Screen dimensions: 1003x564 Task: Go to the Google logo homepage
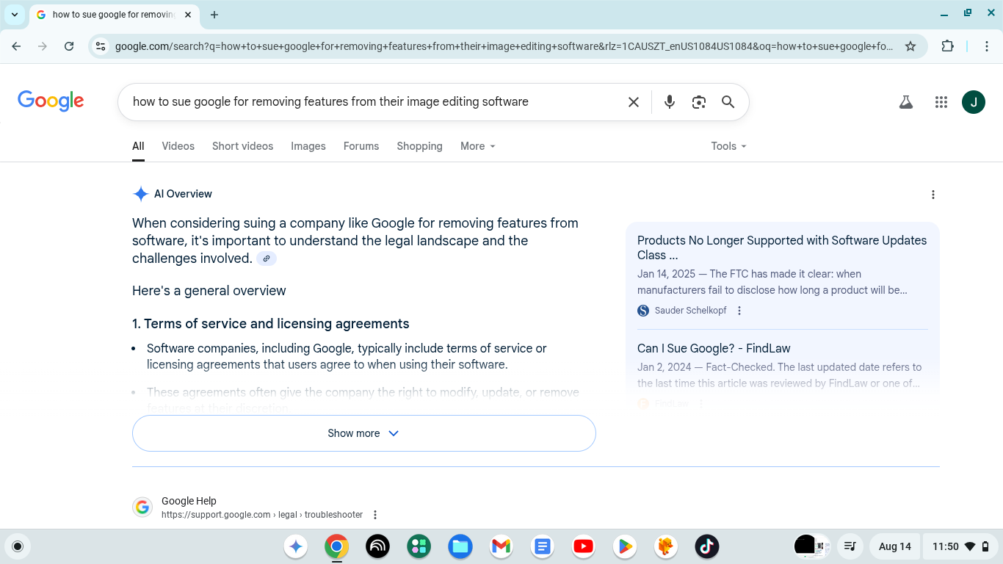tap(51, 101)
